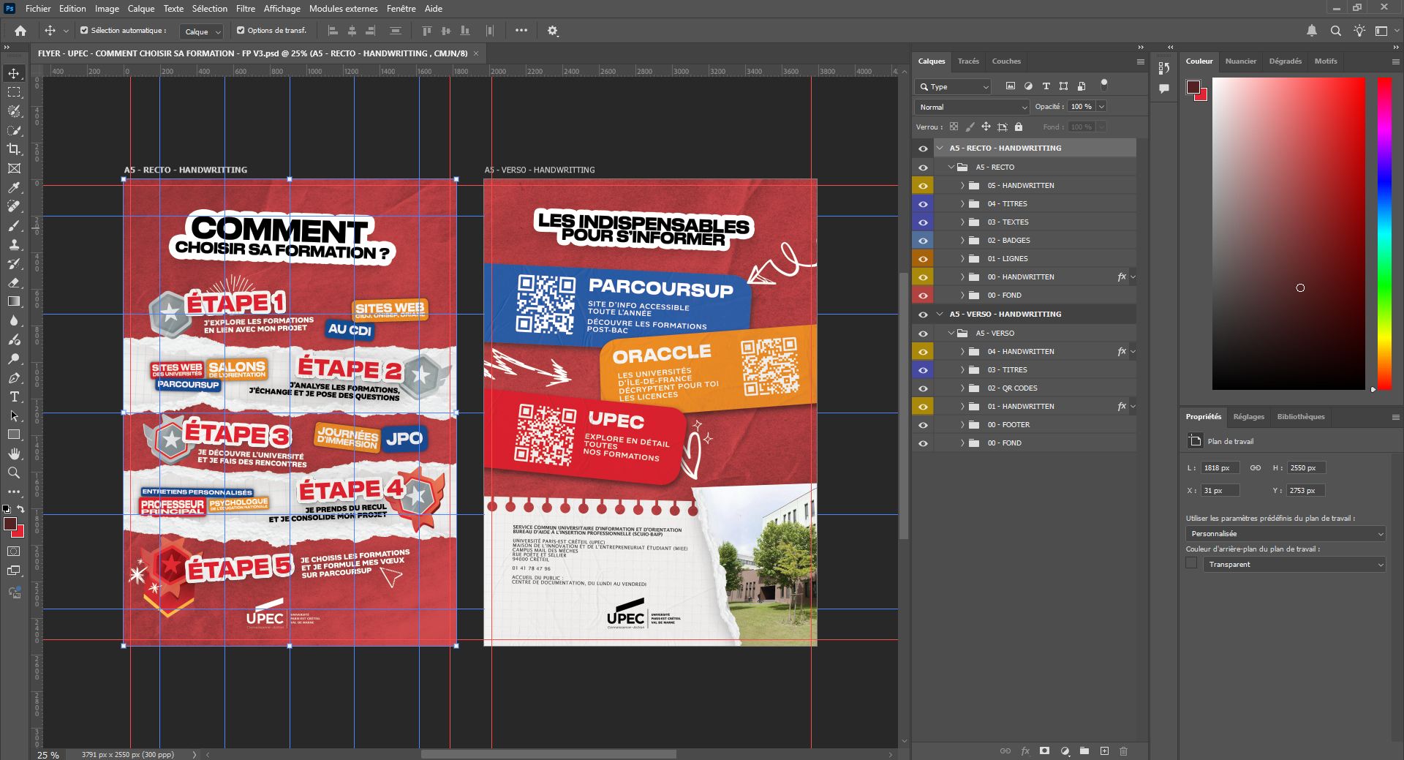
Task: Filter layers by text type icon
Action: [1046, 86]
